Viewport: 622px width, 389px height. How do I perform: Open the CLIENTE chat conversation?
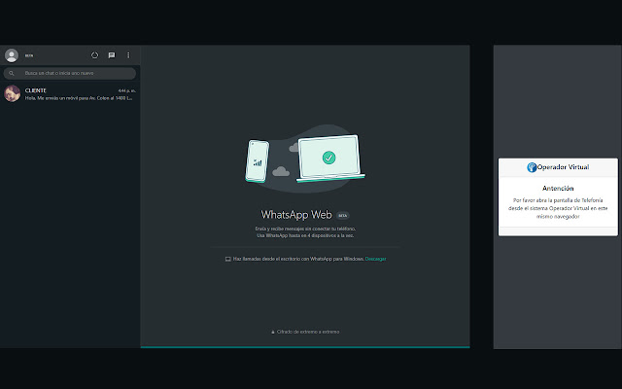pyautogui.click(x=70, y=93)
